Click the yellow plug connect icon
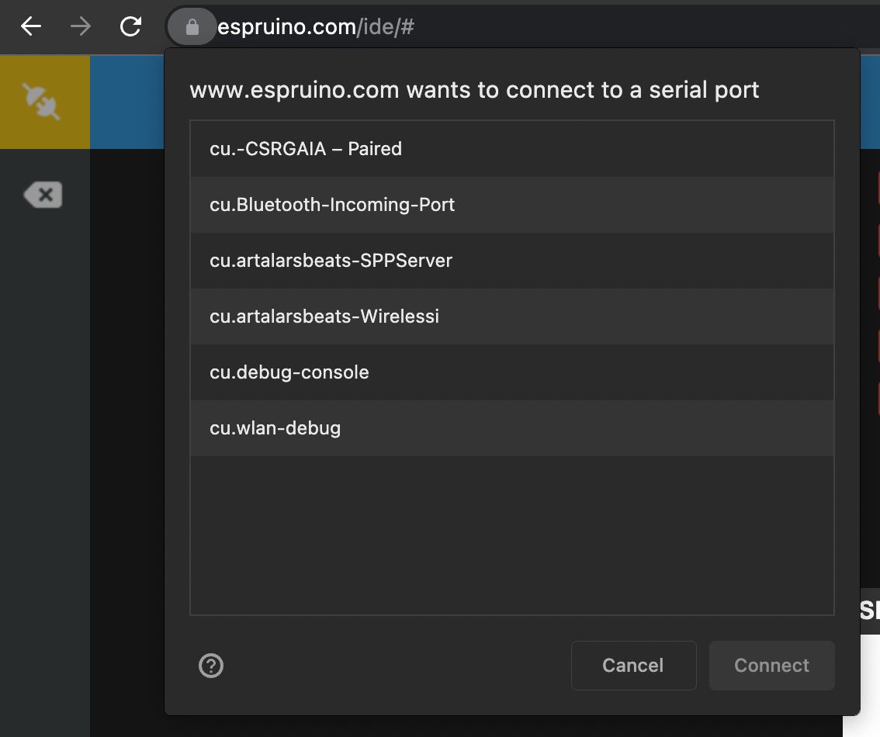880x737 pixels. point(43,102)
